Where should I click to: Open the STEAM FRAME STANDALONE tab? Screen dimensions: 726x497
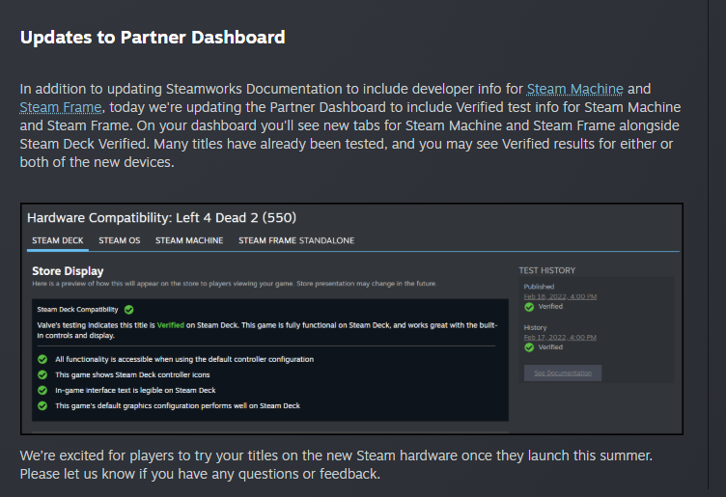click(296, 240)
